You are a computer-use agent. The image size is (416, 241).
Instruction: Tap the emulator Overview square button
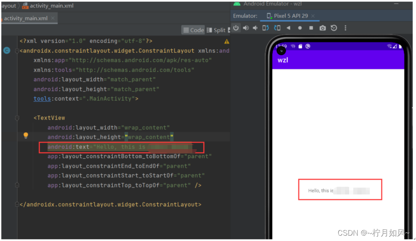(x=311, y=28)
